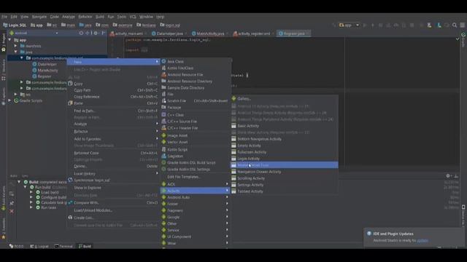This screenshot has height=262, width=467.
Task: Click the pin icon in Build panel sidebar
Action: click(12, 203)
